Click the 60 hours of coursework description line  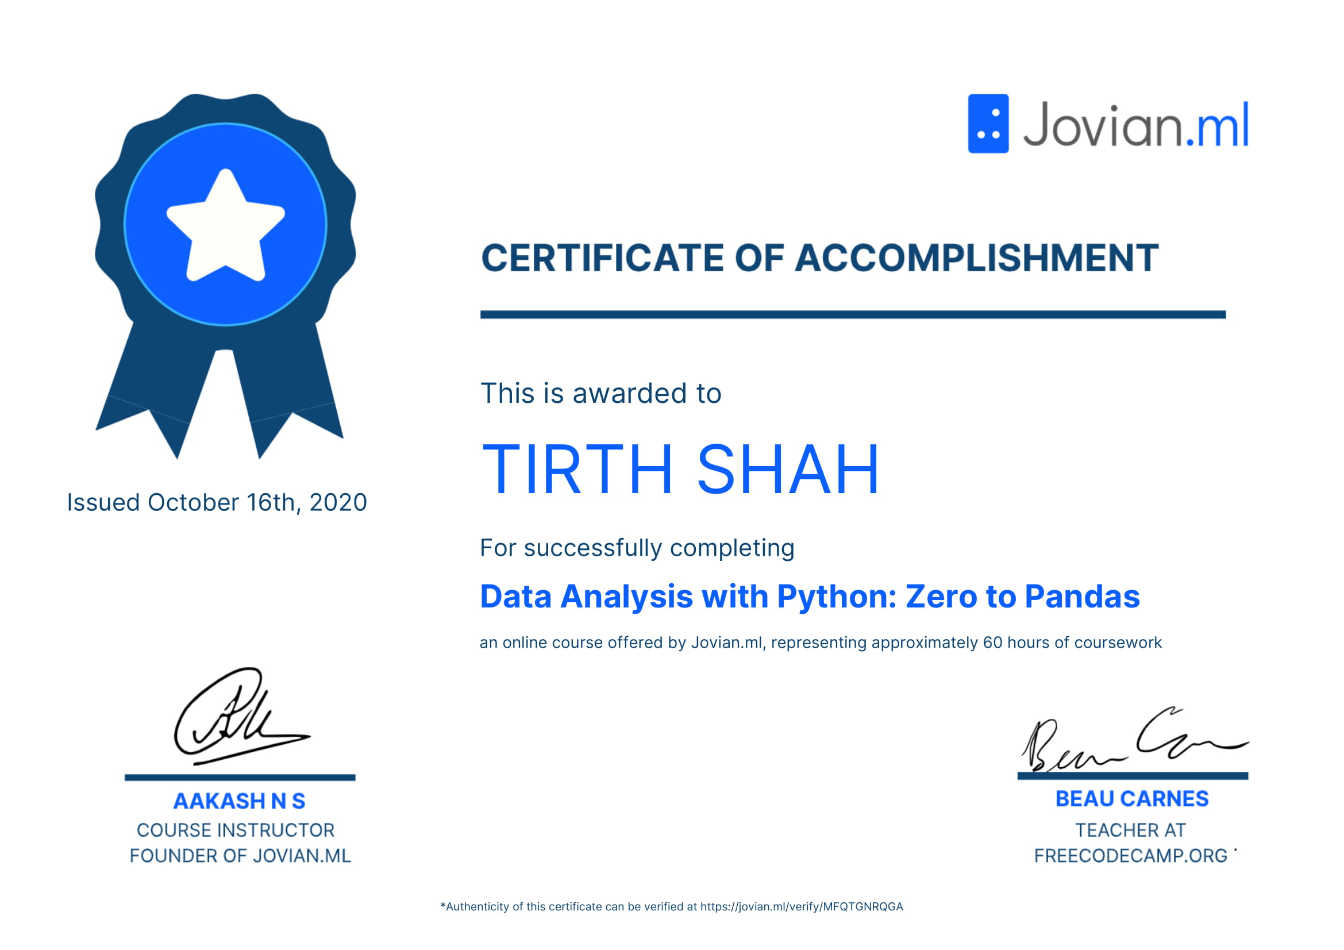pos(820,643)
